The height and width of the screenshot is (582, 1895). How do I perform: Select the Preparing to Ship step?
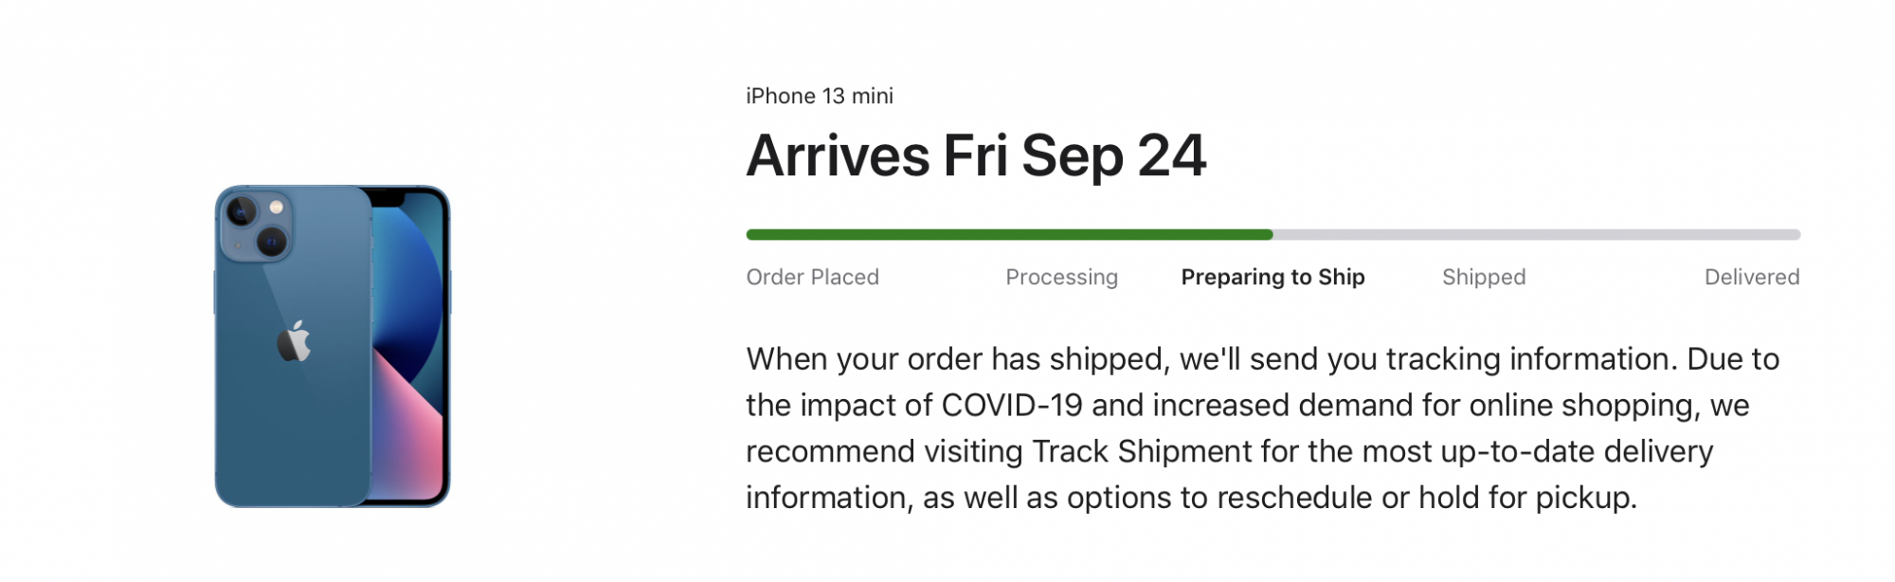pyautogui.click(x=1272, y=277)
